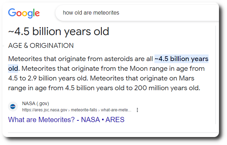Click the highlighted word 'old' starting the second snippet line

[13, 68]
